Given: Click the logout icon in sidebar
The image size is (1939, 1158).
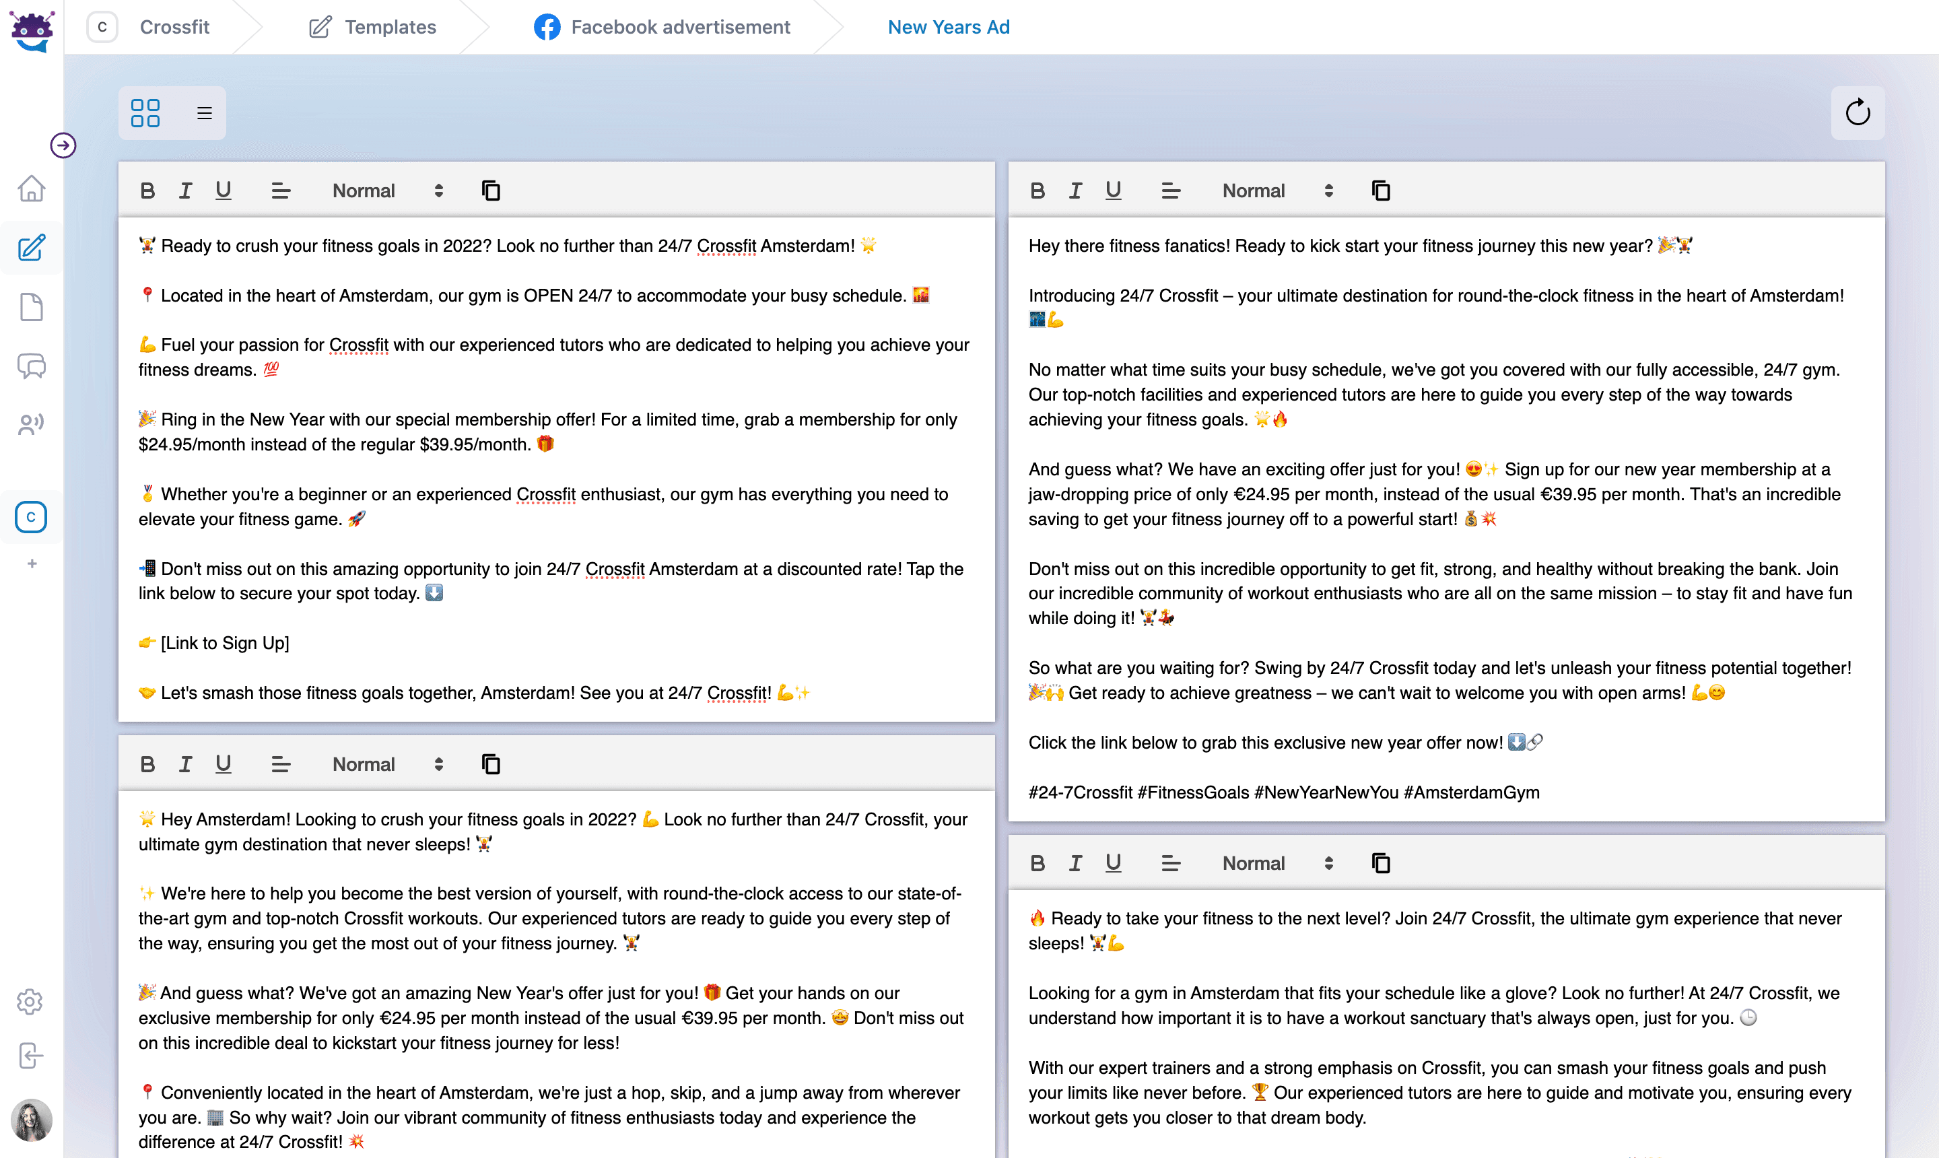Looking at the screenshot, I should (30, 1056).
